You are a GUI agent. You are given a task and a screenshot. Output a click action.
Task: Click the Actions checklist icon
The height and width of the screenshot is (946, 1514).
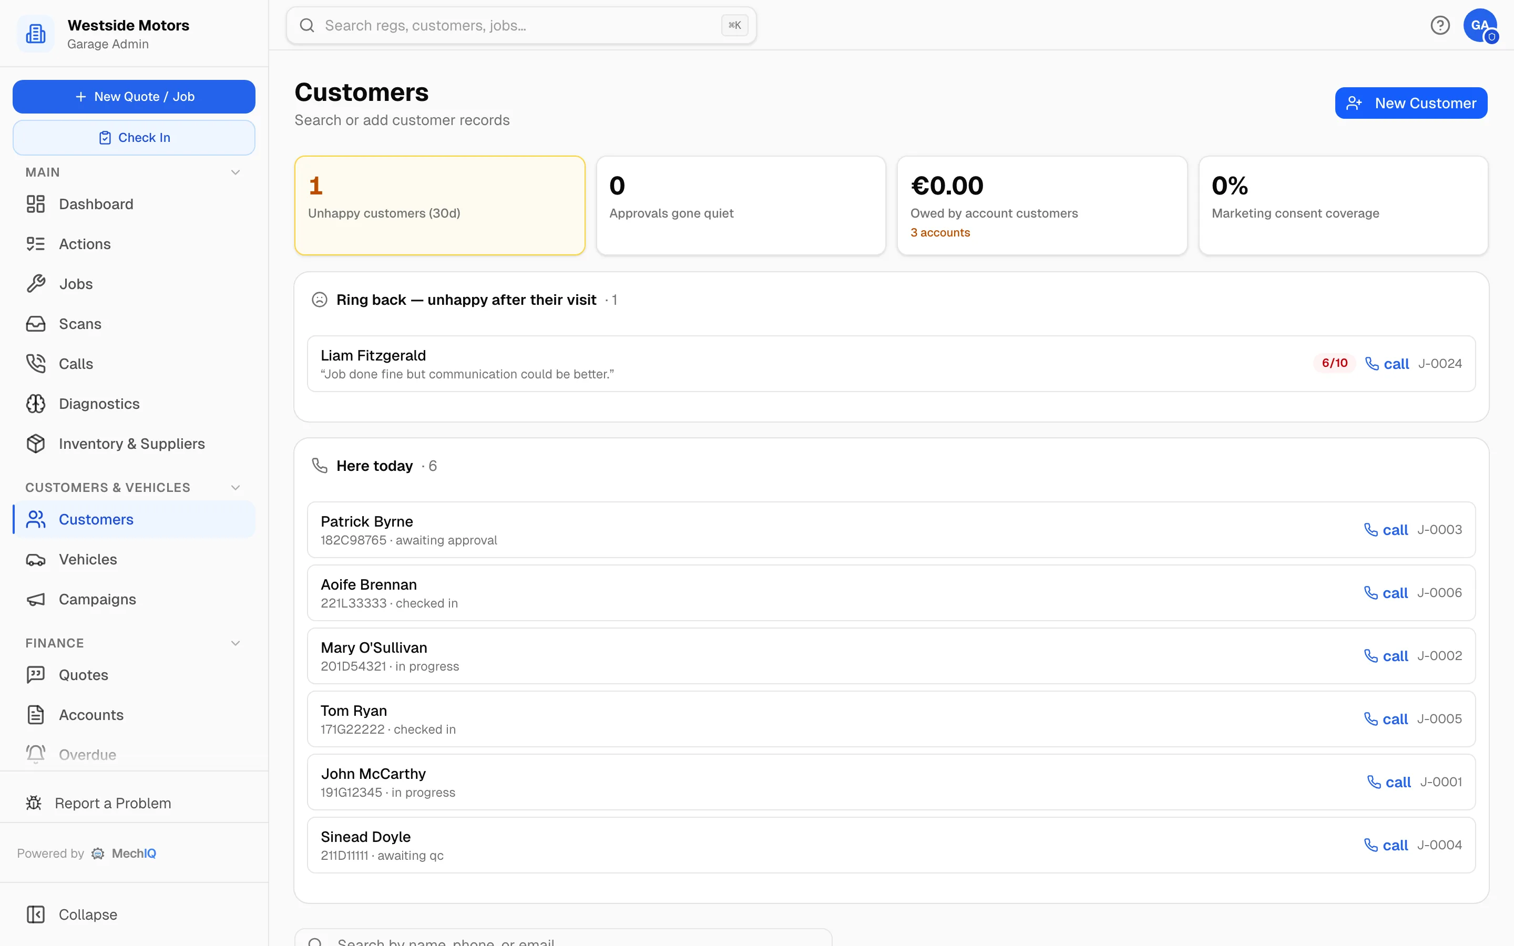click(36, 244)
